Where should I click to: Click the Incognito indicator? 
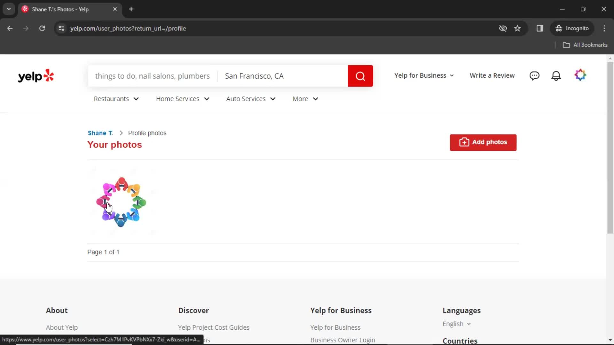[572, 28]
